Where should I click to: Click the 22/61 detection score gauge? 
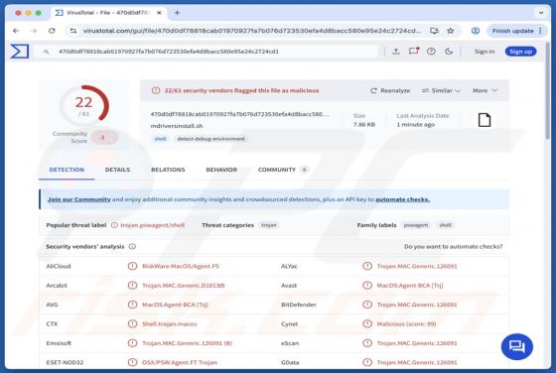[84, 105]
